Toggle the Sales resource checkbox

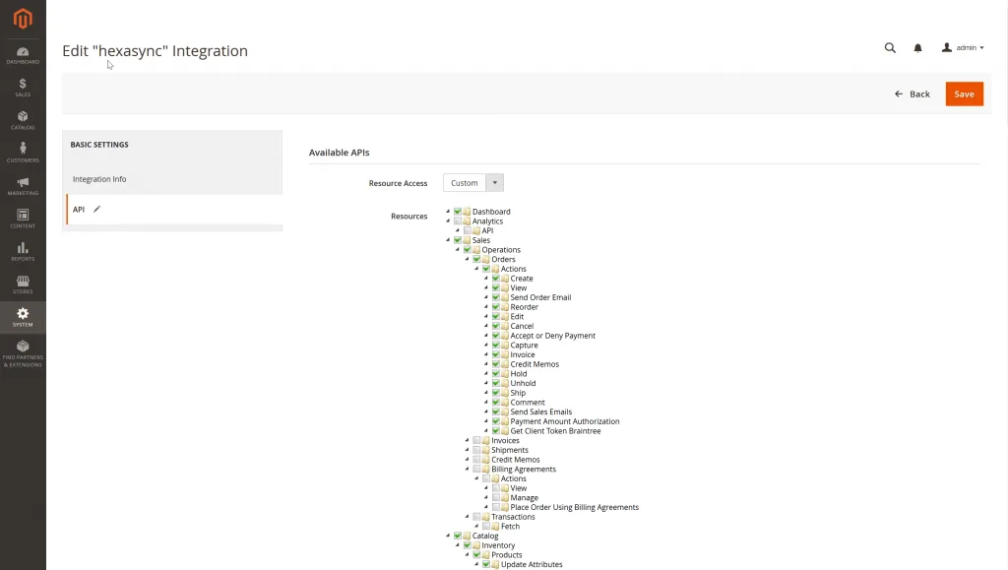click(x=458, y=240)
